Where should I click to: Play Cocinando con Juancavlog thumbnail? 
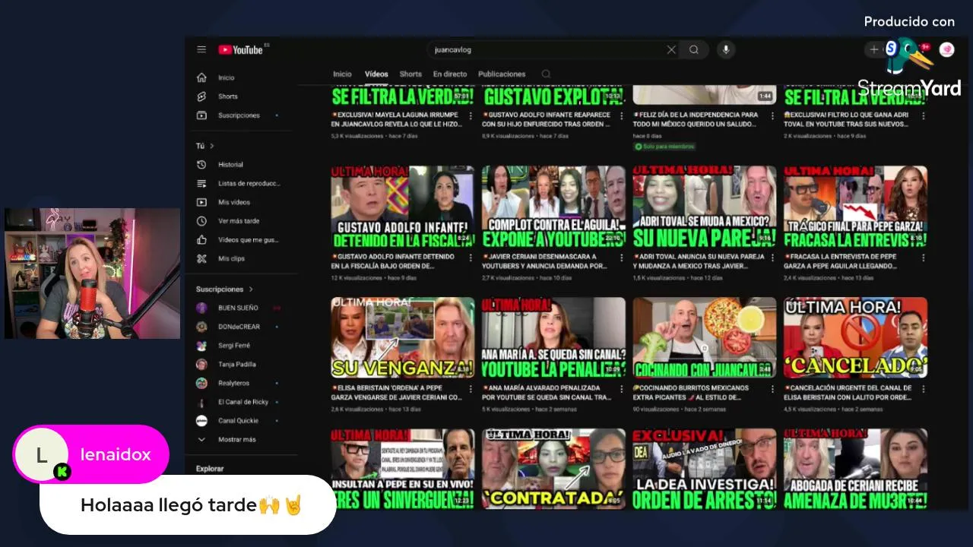click(705, 337)
